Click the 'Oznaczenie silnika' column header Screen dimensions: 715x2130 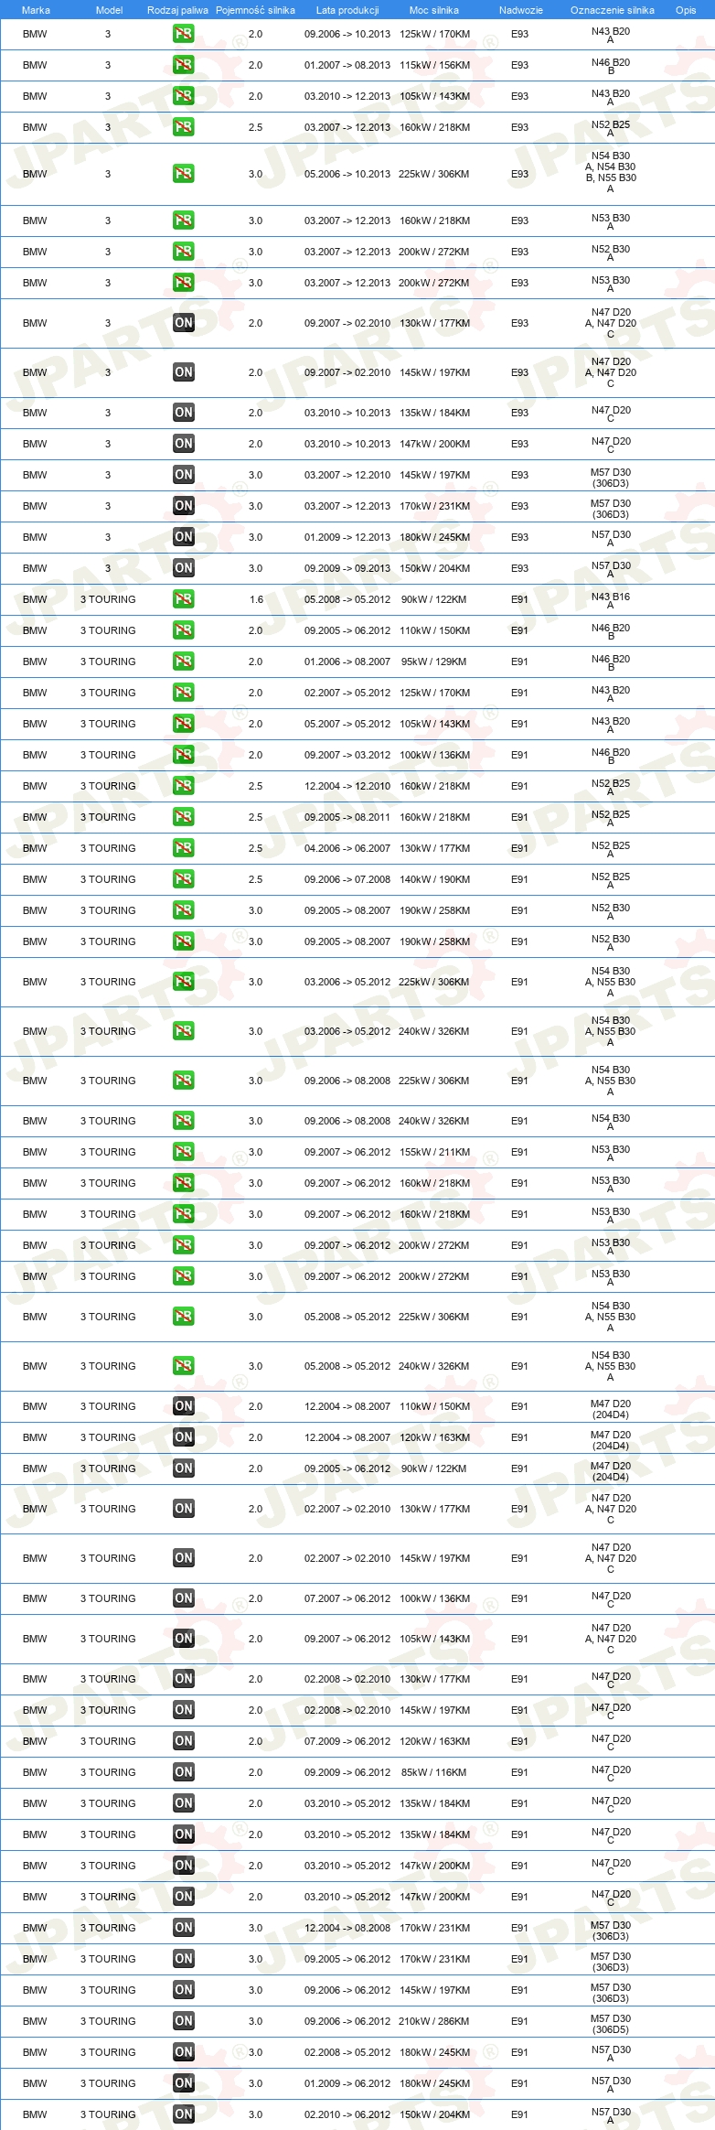[613, 10]
